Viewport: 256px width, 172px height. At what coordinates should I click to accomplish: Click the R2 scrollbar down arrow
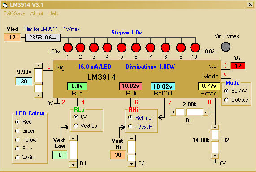click(215, 156)
